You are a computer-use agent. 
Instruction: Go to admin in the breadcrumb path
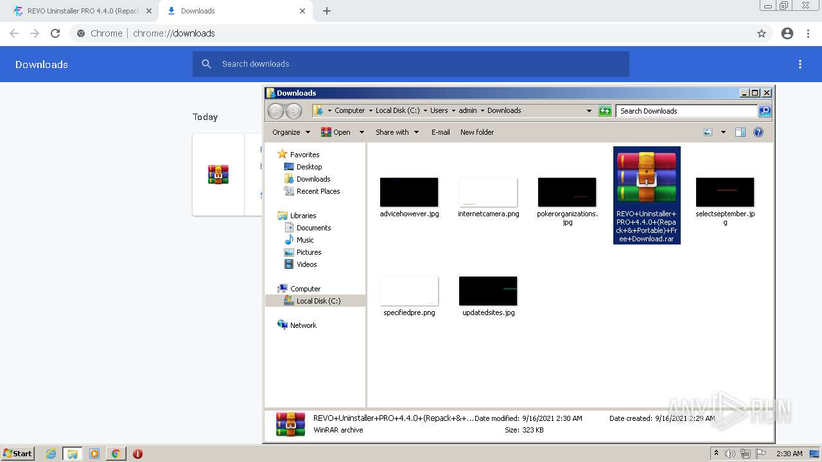(468, 110)
